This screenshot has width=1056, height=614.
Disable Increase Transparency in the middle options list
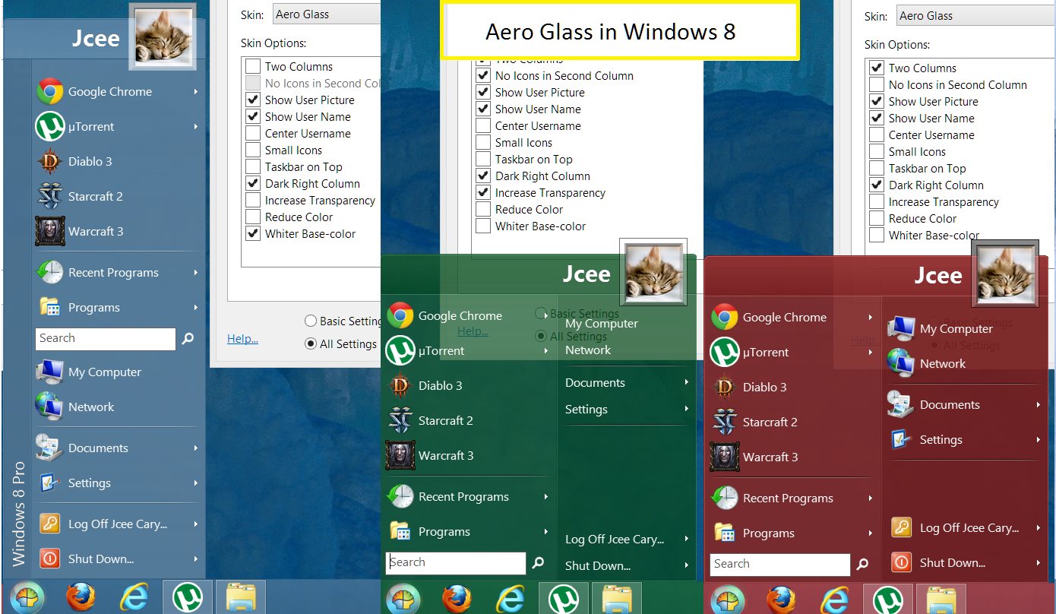pyautogui.click(x=483, y=193)
